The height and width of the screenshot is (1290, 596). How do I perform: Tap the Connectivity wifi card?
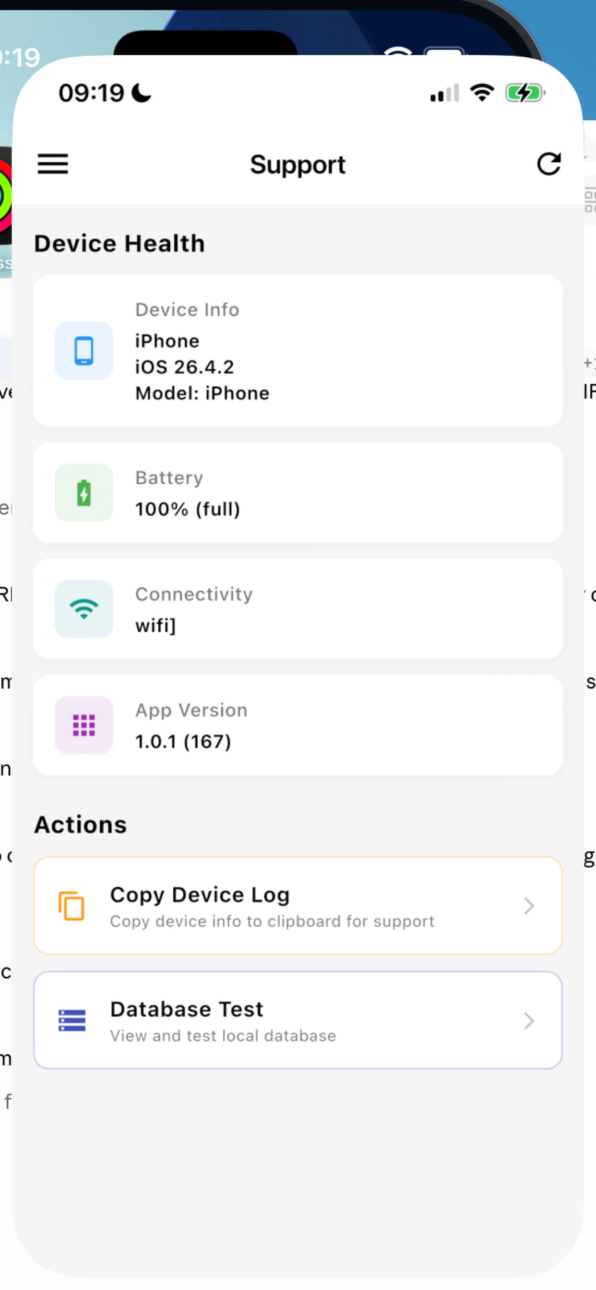298,609
